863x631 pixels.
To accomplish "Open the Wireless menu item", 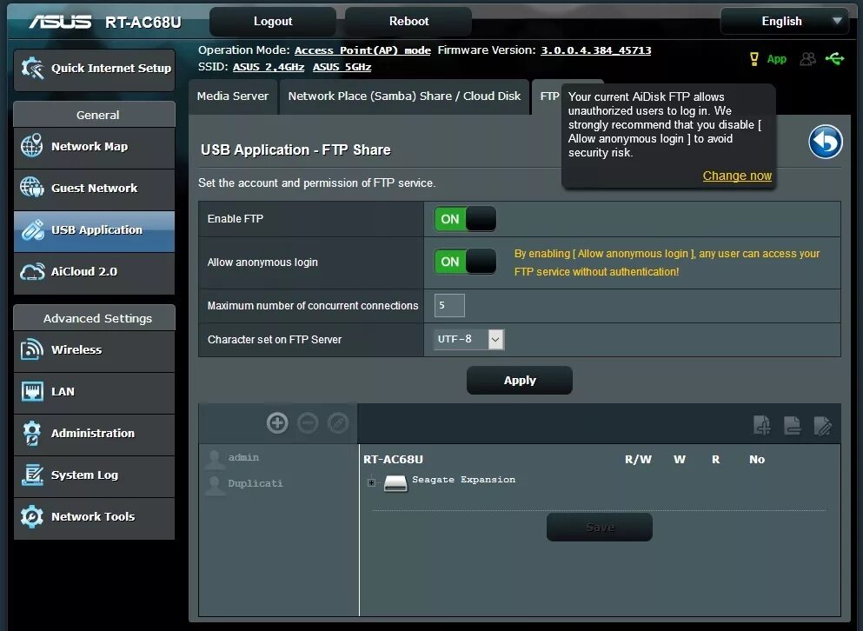I will tap(94, 350).
